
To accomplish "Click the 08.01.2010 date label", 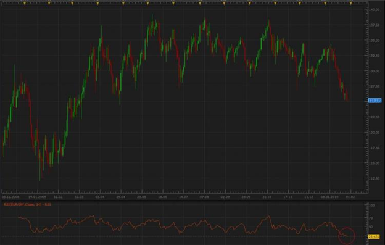I will pyautogui.click(x=329, y=197).
